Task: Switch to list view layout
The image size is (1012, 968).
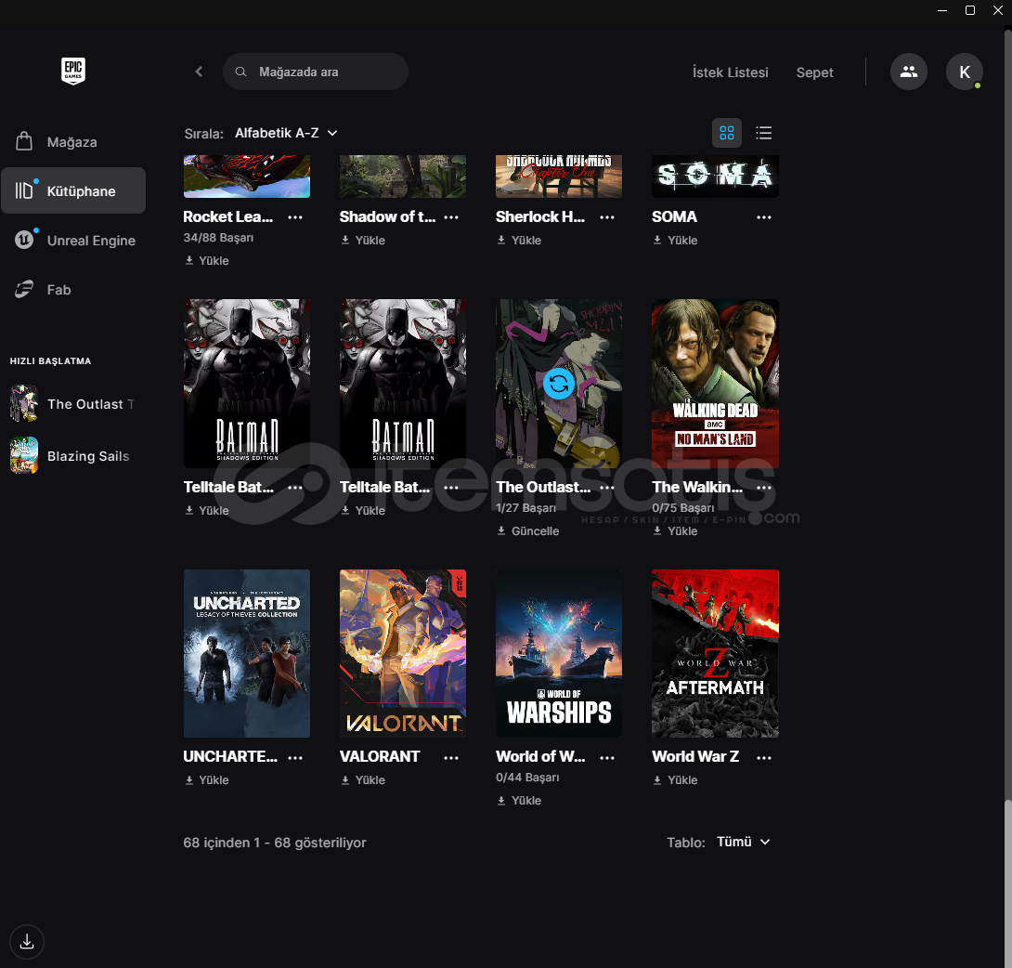Action: click(x=763, y=133)
